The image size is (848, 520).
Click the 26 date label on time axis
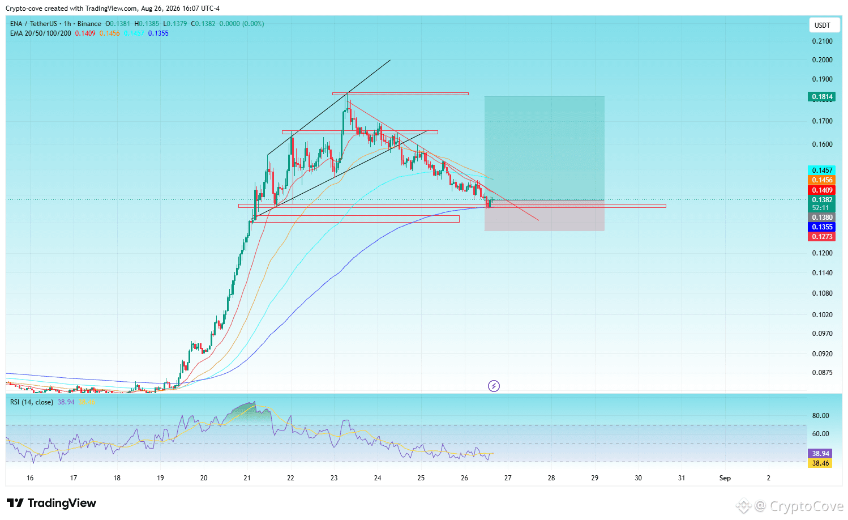point(464,478)
